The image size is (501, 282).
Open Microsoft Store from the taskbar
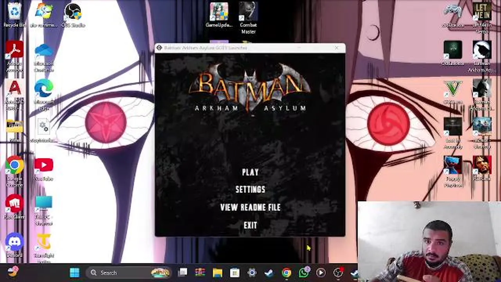click(x=234, y=273)
